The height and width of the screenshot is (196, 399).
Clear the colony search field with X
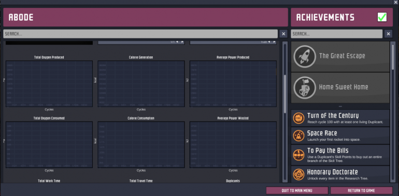[283, 34]
